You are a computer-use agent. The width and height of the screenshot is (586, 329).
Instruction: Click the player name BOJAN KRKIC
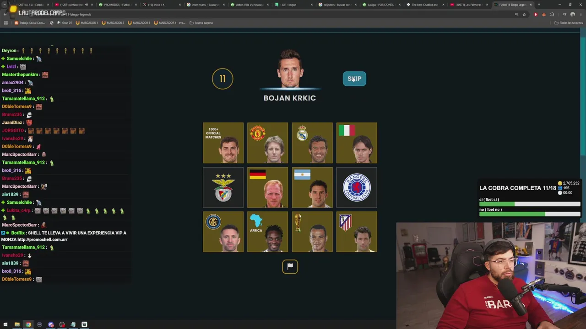[290, 98]
